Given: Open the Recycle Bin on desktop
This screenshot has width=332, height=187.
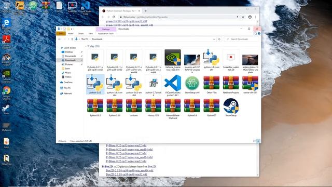Looking at the screenshot, I should click(6, 7).
